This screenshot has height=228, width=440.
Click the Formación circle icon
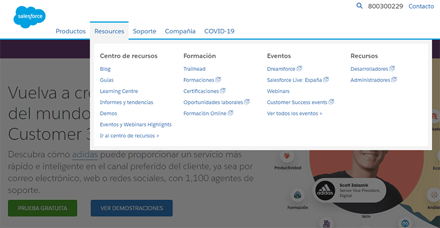coord(297,196)
